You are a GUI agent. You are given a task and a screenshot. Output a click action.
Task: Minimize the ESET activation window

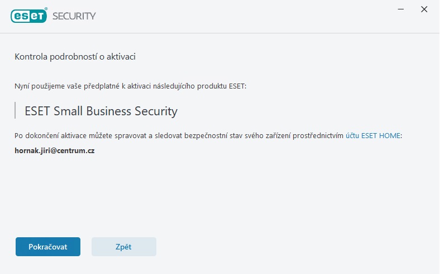(401, 9)
